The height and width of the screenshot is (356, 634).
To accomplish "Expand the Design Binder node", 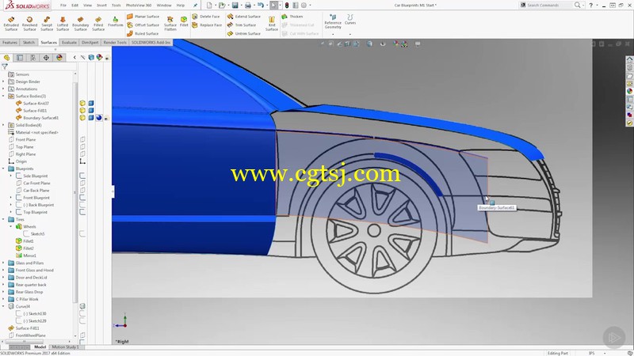I will click(3, 81).
